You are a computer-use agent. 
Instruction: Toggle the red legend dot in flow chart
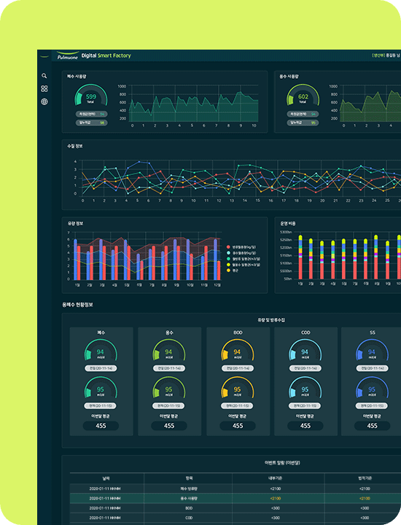click(229, 247)
